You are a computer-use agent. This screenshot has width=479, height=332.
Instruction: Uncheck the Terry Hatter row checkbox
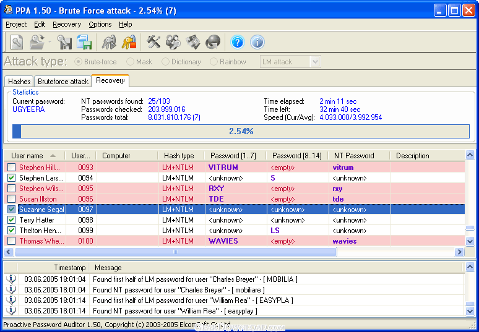click(11, 219)
